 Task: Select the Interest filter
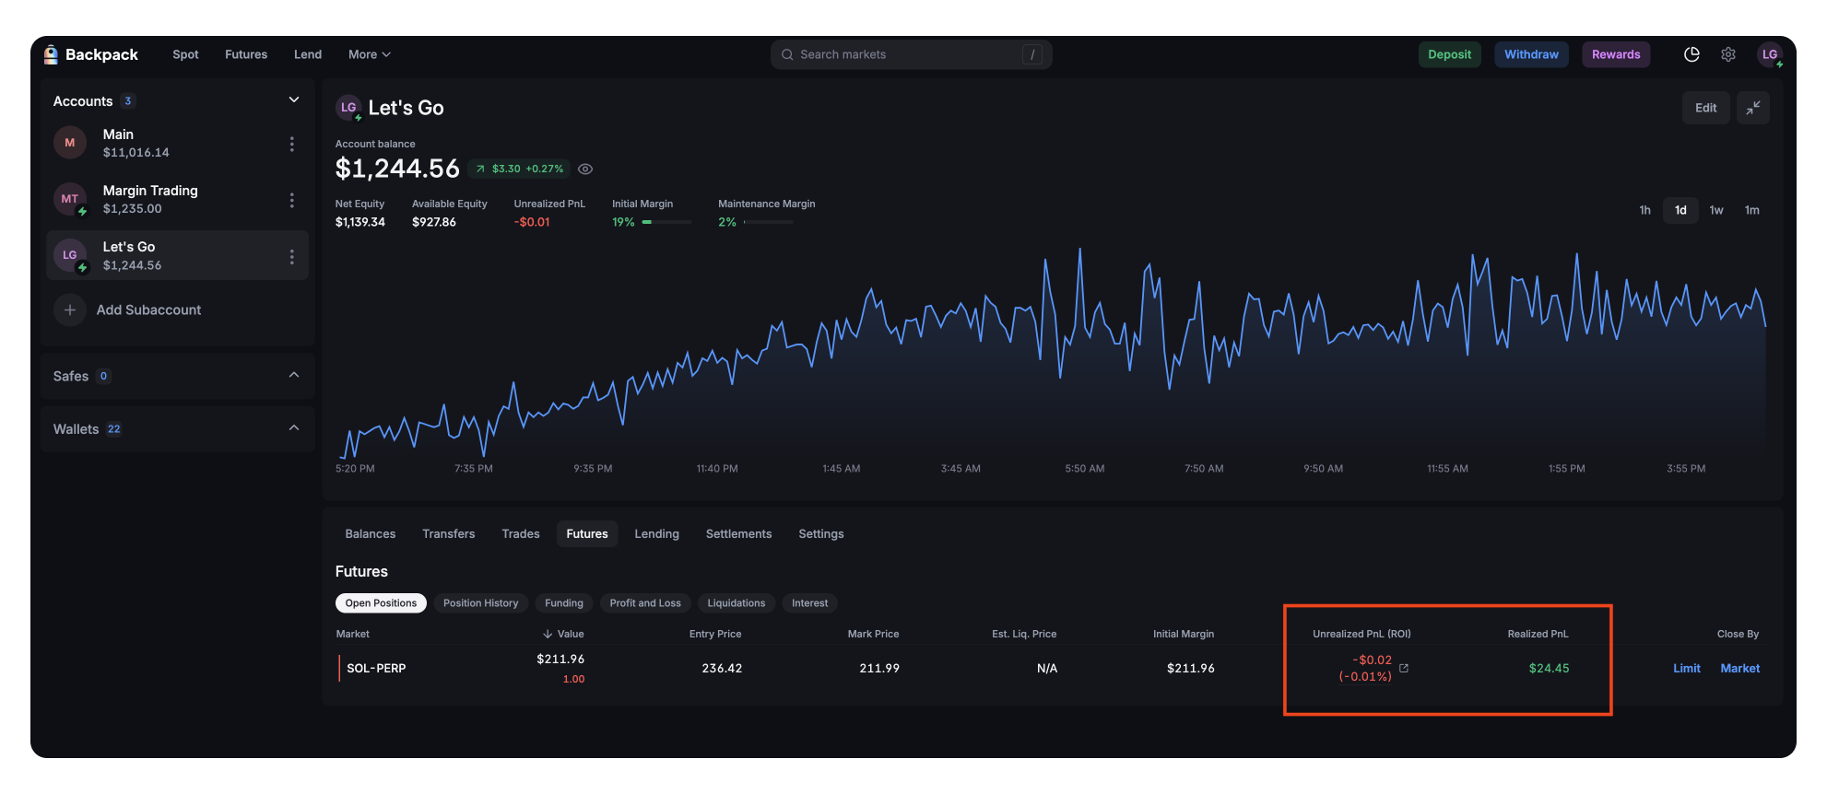pos(809,603)
